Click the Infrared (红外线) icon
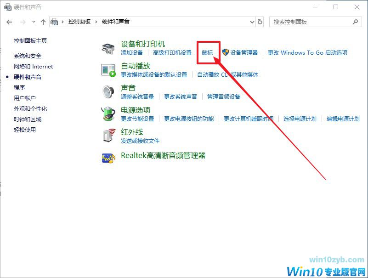The height and width of the screenshot is (278, 368). (109, 135)
